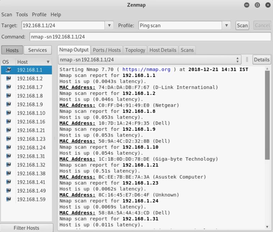Click the OS icon beside 192.168.1.59
Image resolution: width=273 pixels, height=232 pixels.
(x=8, y=199)
